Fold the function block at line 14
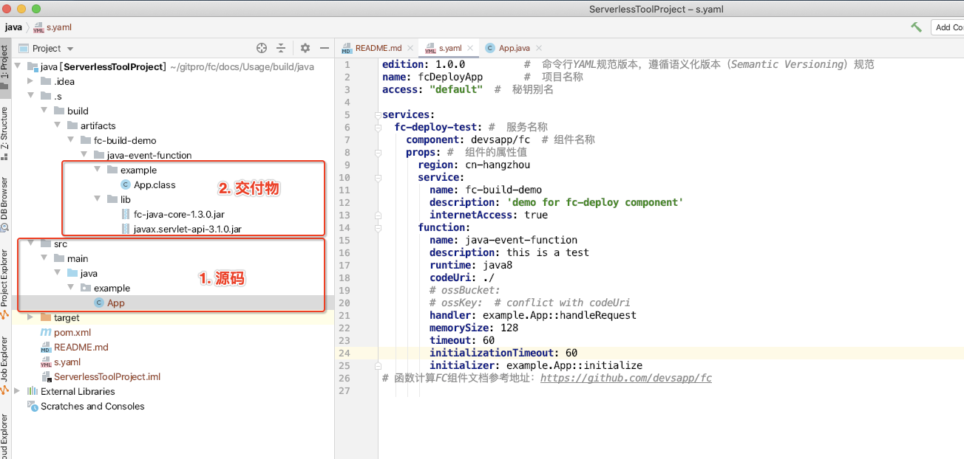The image size is (964, 459). tap(378, 227)
